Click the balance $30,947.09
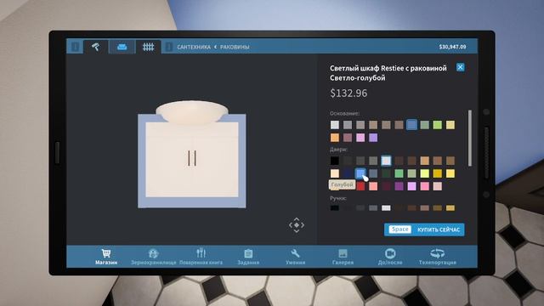 pos(452,47)
